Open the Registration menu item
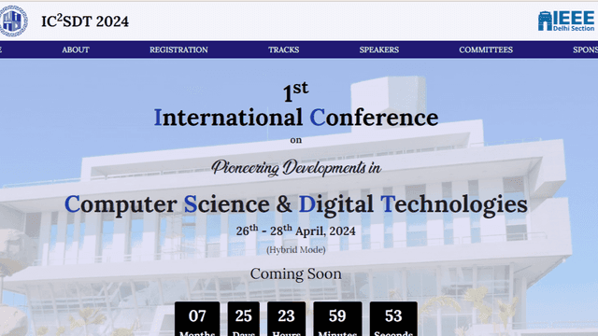This screenshot has height=336, width=598. pos(178,49)
